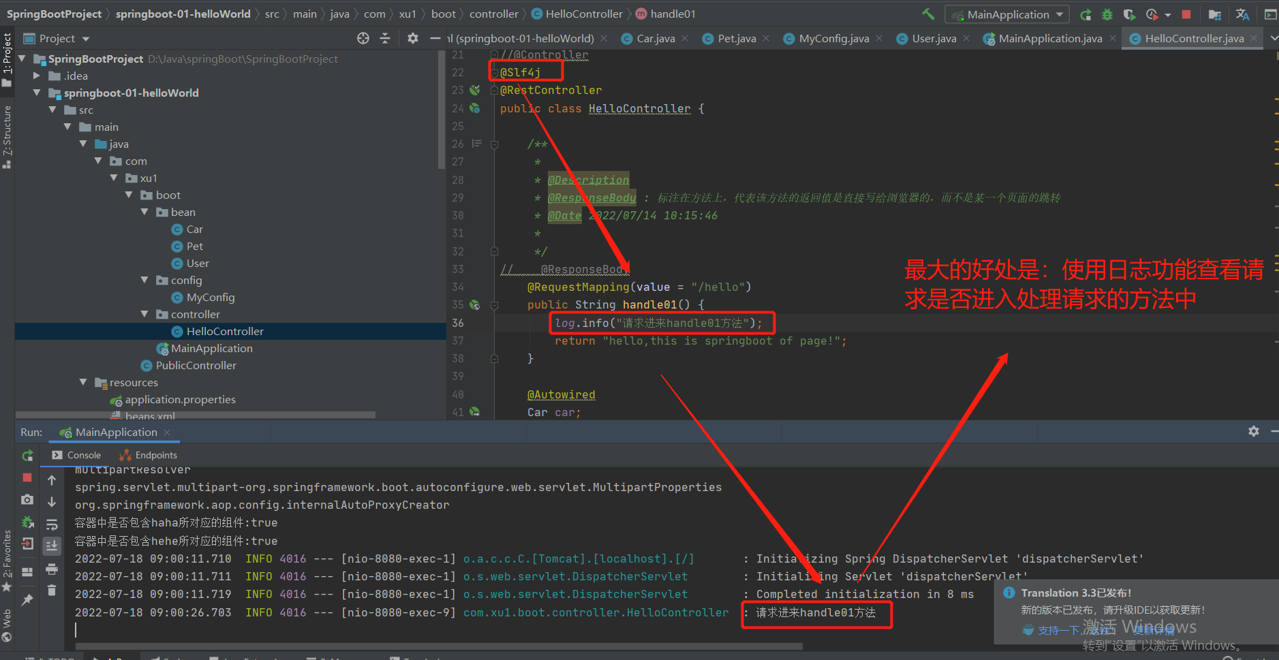Collapse the bean package
Image resolution: width=1279 pixels, height=660 pixels.
[144, 212]
